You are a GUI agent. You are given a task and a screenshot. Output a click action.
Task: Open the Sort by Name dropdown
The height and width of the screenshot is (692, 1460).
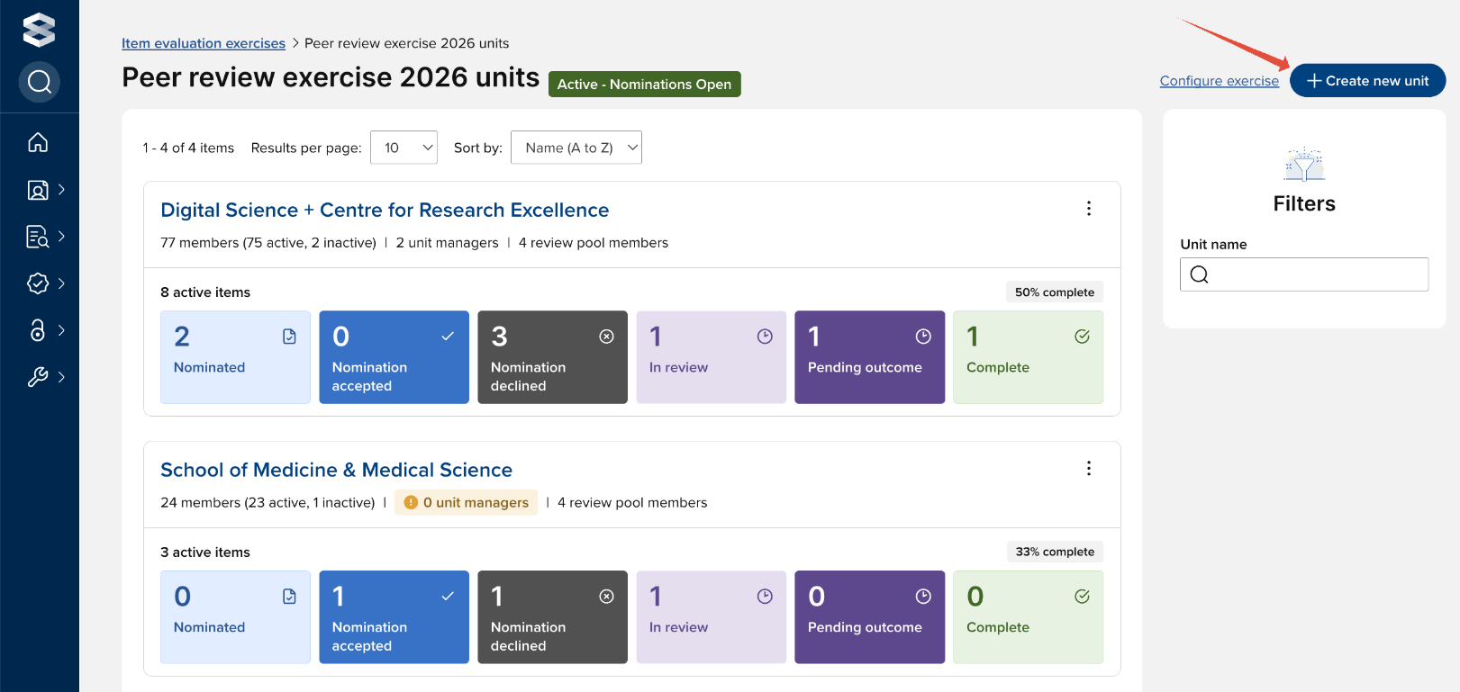point(576,148)
